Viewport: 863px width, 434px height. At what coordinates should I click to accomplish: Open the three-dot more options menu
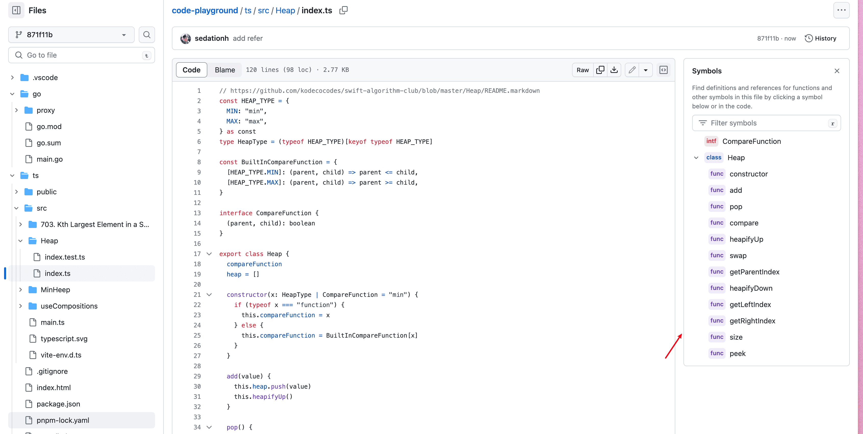coord(841,10)
